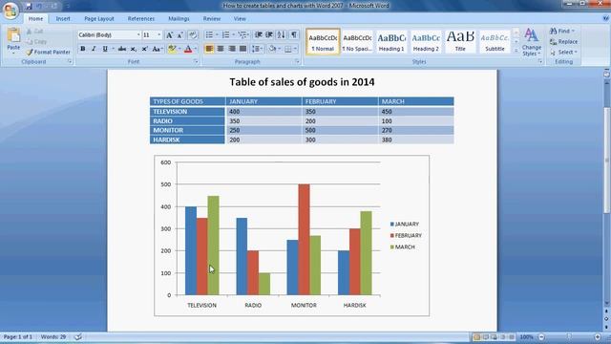611x344 pixels.
Task: Open the Insert ribbon tab
Action: (63, 19)
